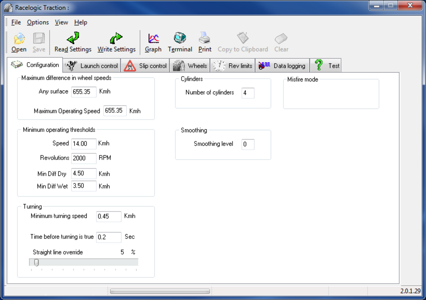Click the Print printer icon
This screenshot has height=300, width=426.
204,38
